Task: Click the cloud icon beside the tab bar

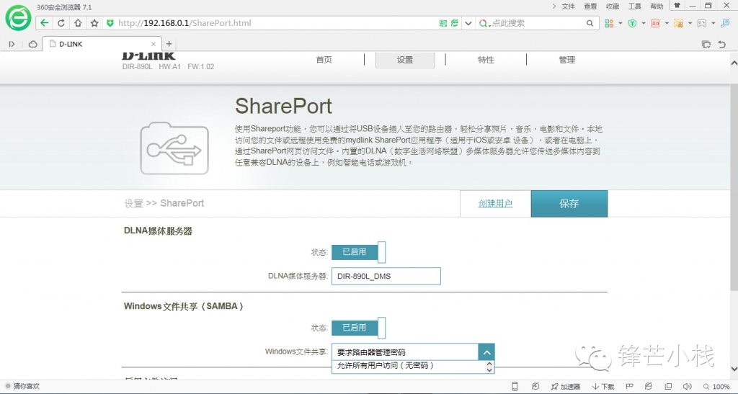Action: pyautogui.click(x=32, y=44)
